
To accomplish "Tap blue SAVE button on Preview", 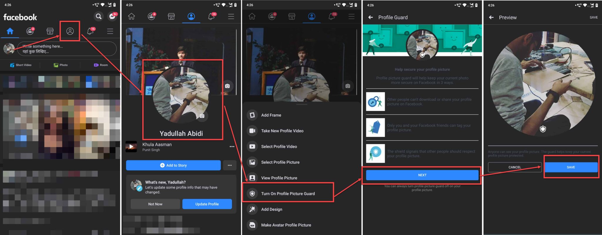I will pyautogui.click(x=571, y=167).
